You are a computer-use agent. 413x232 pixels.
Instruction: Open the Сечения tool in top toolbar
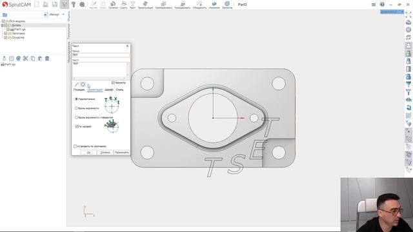tap(113, 5)
